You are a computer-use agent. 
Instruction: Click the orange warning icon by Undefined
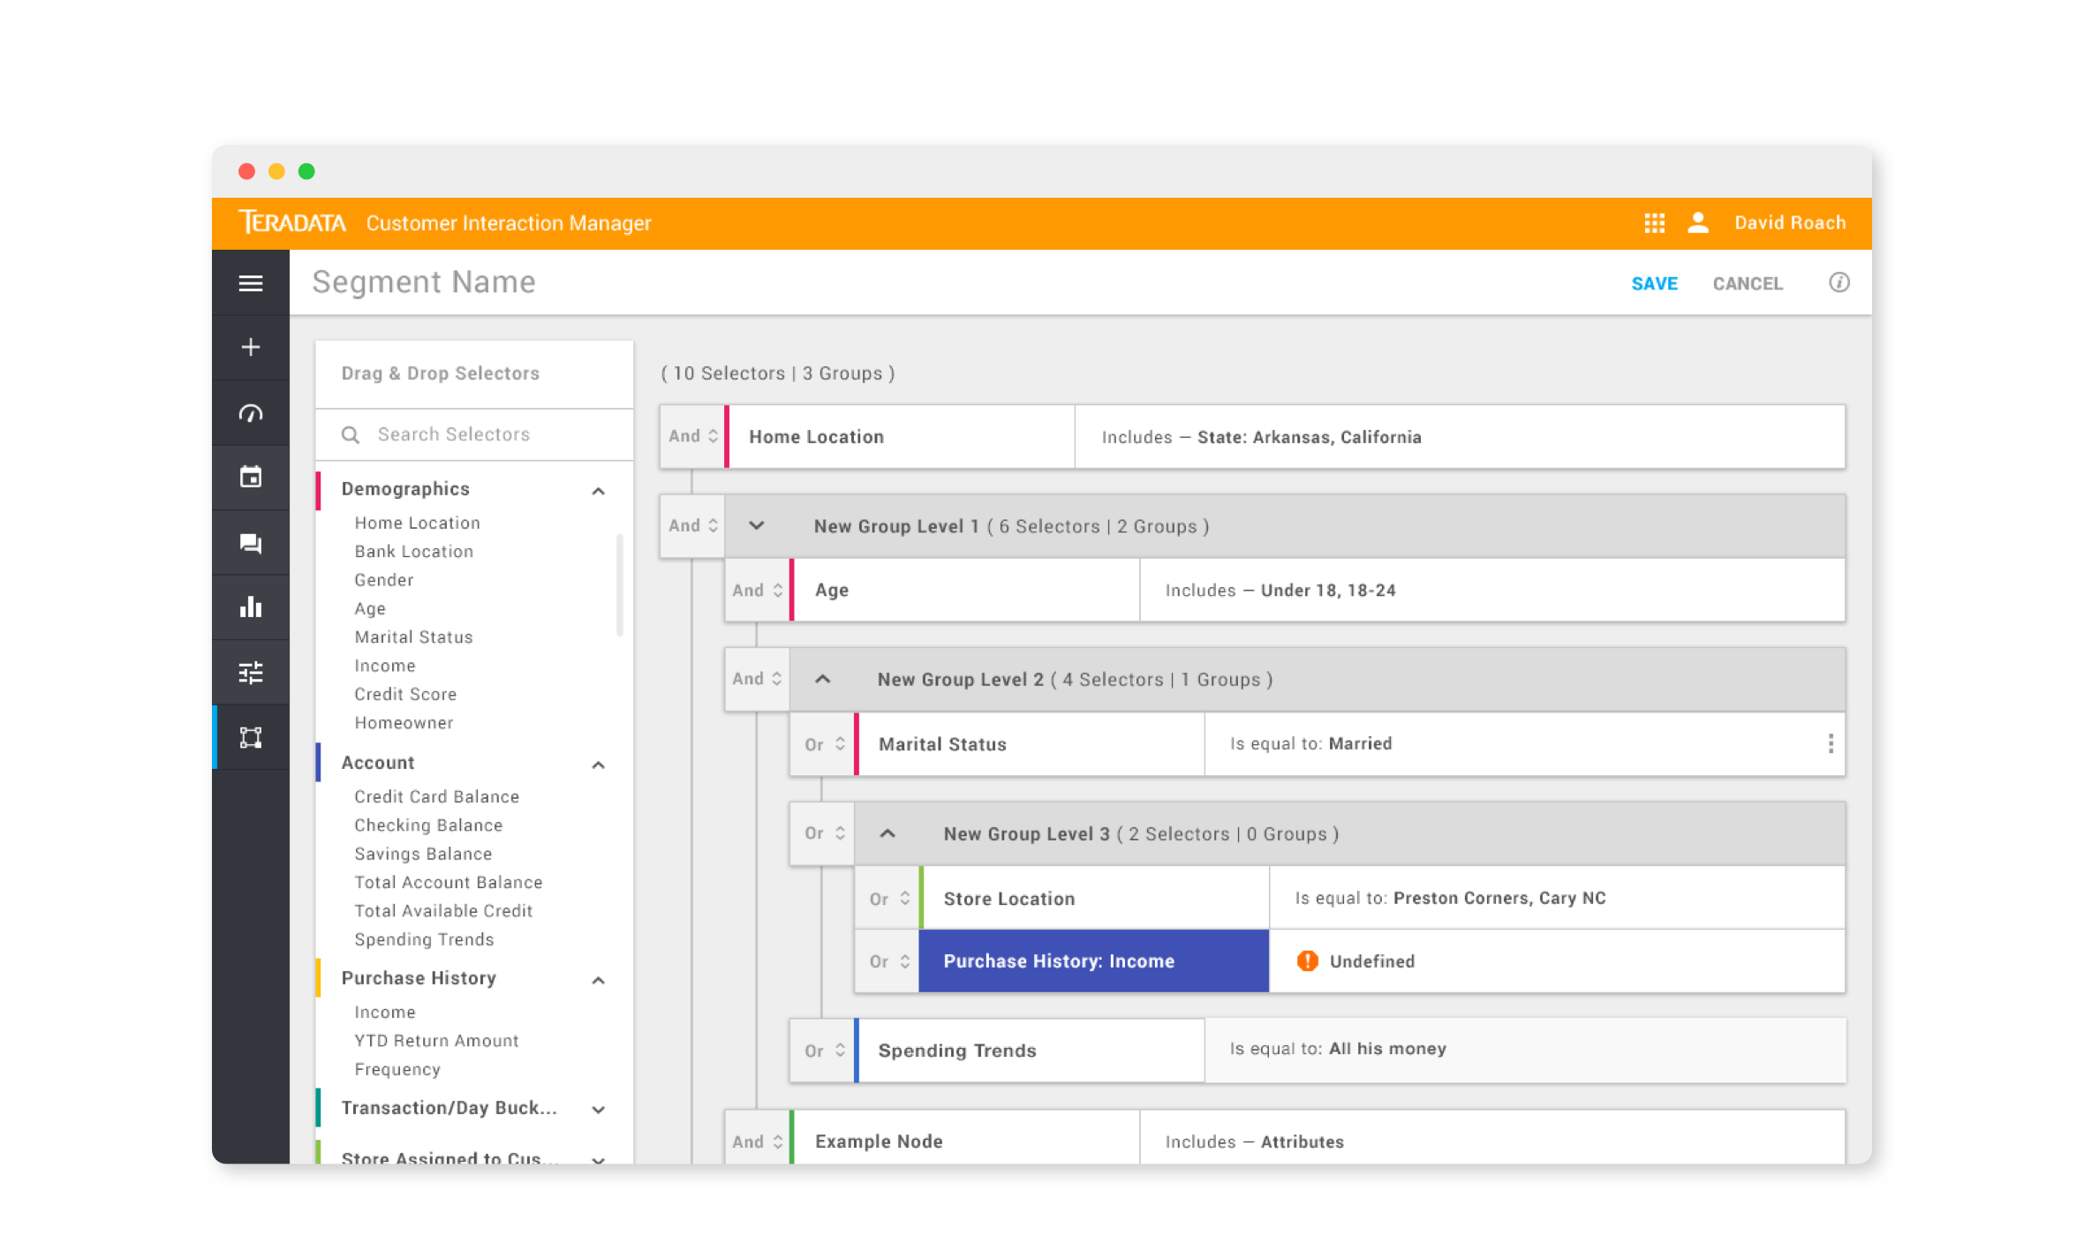(x=1307, y=961)
